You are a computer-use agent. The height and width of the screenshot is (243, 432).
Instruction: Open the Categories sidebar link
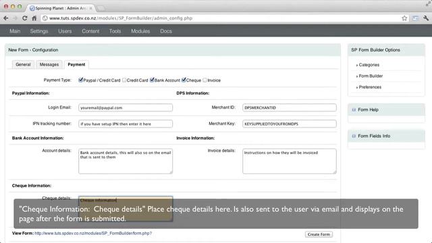(369, 65)
